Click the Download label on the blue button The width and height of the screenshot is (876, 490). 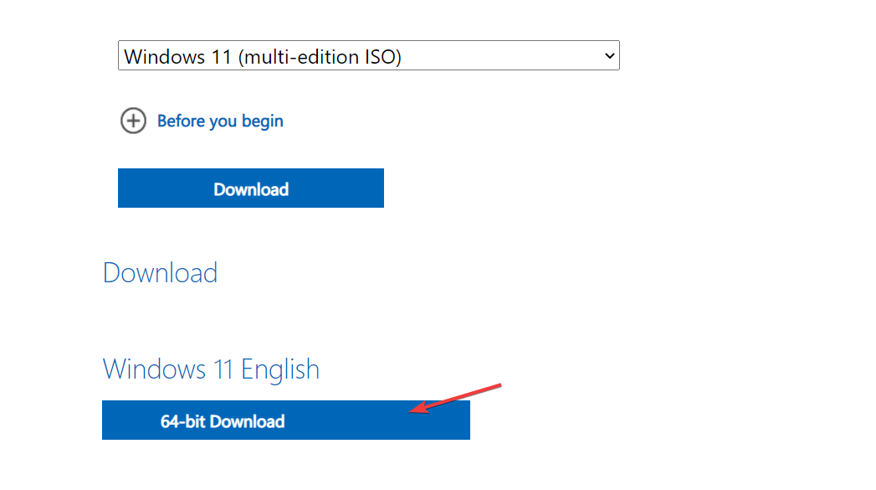tap(250, 188)
